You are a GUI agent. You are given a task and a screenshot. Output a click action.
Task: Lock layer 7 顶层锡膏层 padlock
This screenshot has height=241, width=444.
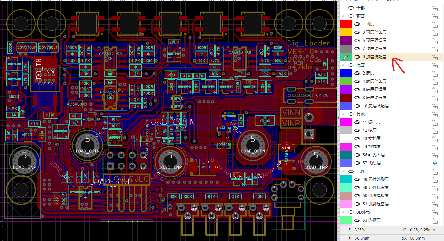click(434, 49)
